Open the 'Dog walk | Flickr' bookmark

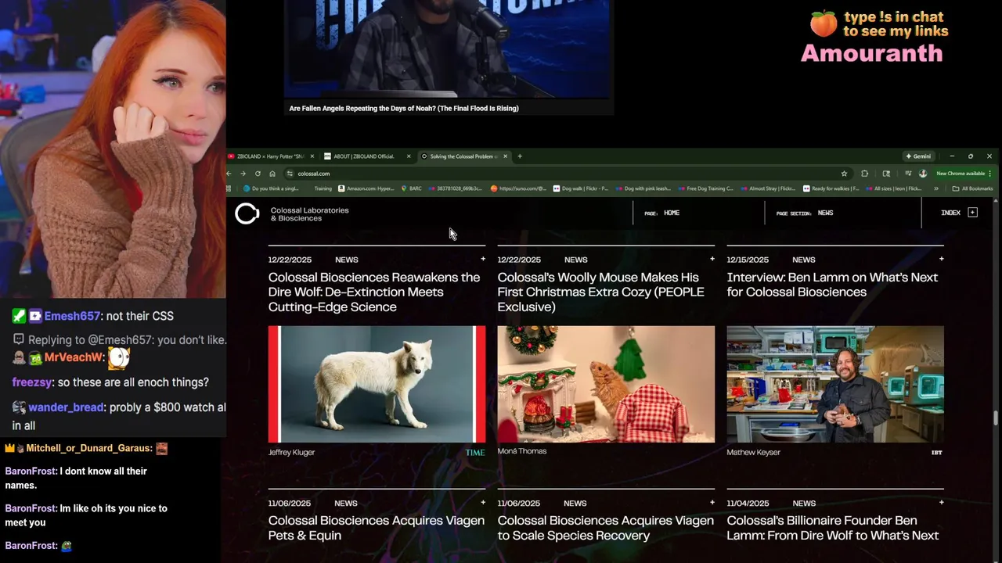coord(581,188)
